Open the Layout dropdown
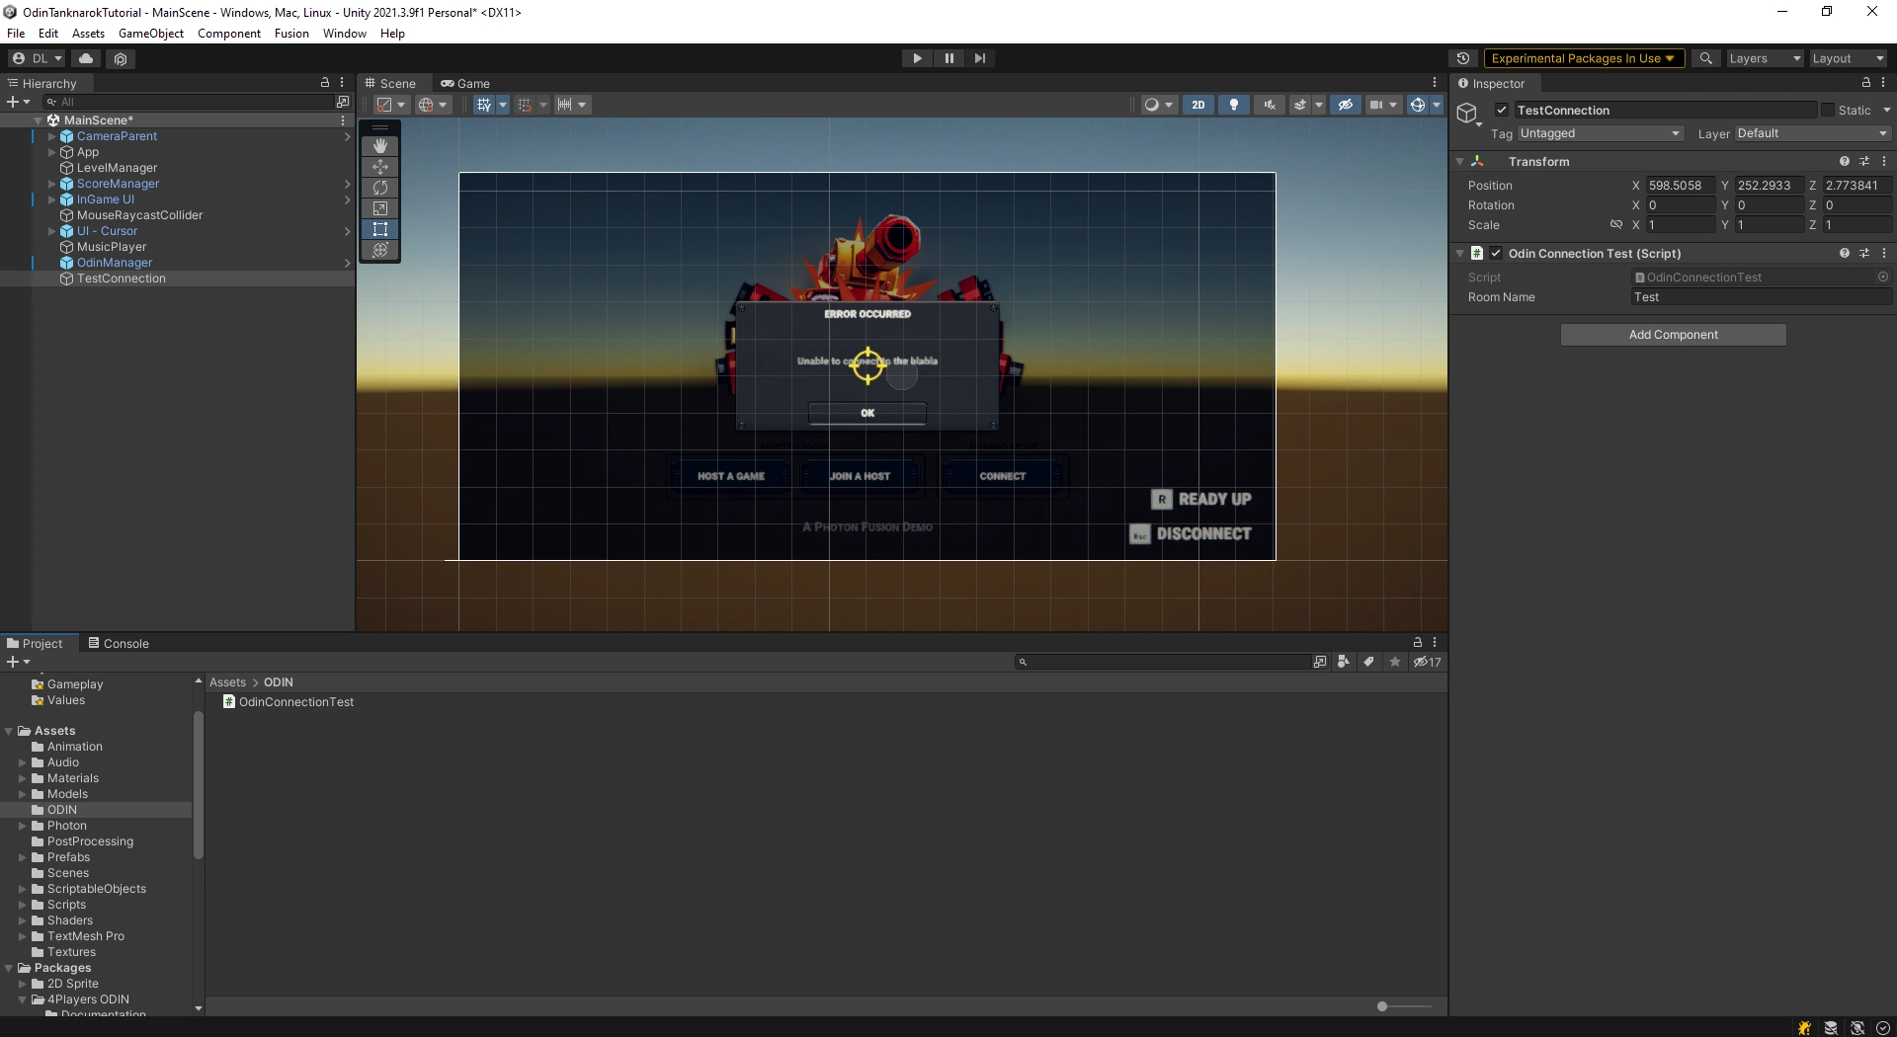Screen dimensions: 1897x1037 1848,58
